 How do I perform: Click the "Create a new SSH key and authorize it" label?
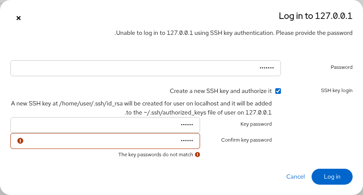pos(221,91)
